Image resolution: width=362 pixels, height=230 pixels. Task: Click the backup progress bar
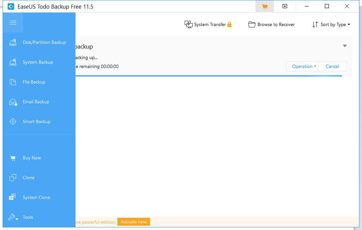[208, 76]
